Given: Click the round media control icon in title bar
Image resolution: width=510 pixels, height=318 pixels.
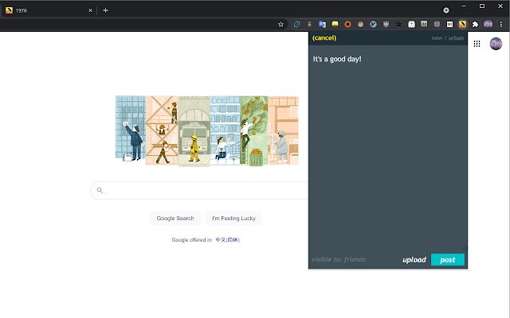Looking at the screenshot, I should tap(446, 10).
